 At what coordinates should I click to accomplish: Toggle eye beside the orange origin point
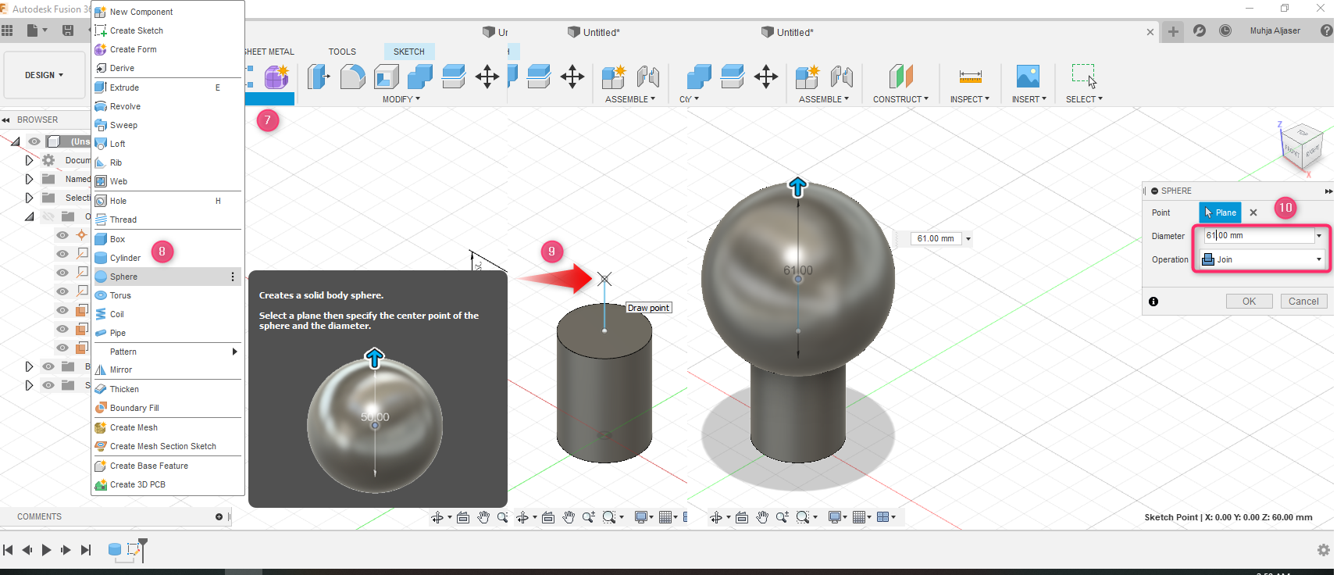tap(62, 235)
